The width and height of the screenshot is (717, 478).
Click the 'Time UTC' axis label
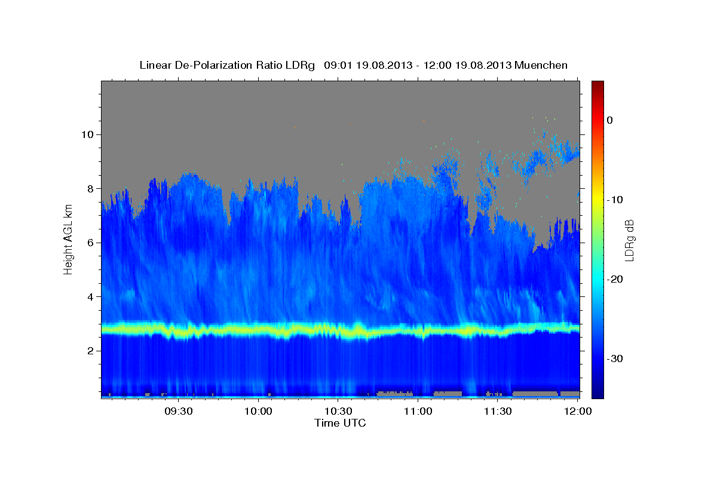340,423
